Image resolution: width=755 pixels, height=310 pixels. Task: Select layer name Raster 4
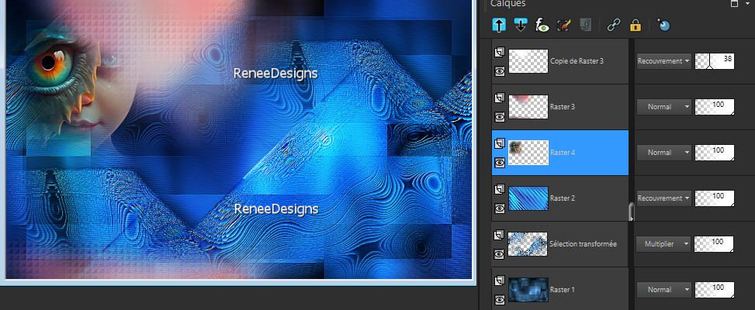coord(563,153)
